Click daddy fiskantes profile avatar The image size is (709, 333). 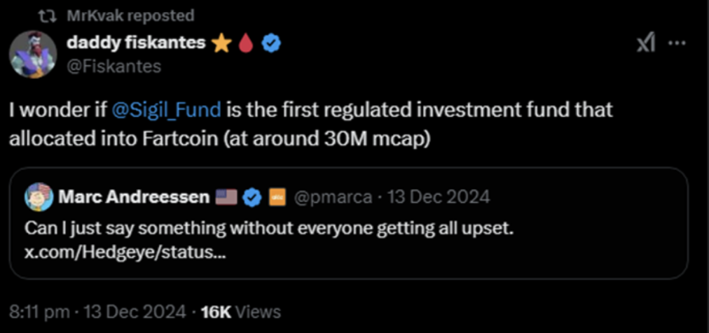point(33,55)
